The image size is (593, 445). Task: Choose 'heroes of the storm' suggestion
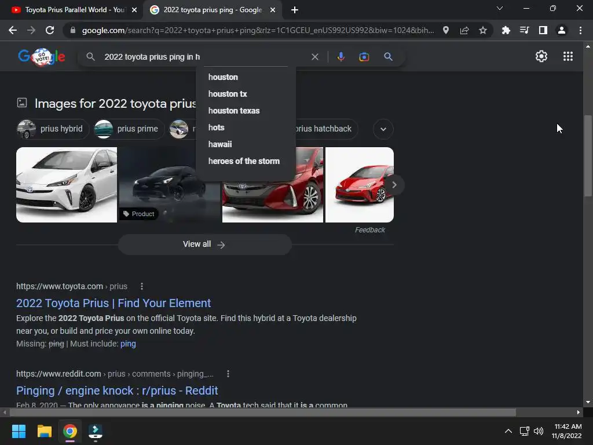245,161
